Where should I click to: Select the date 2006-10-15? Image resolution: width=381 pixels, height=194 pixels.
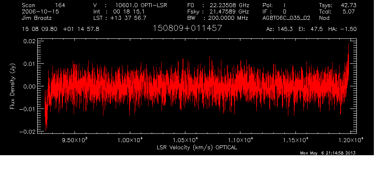click(x=40, y=11)
